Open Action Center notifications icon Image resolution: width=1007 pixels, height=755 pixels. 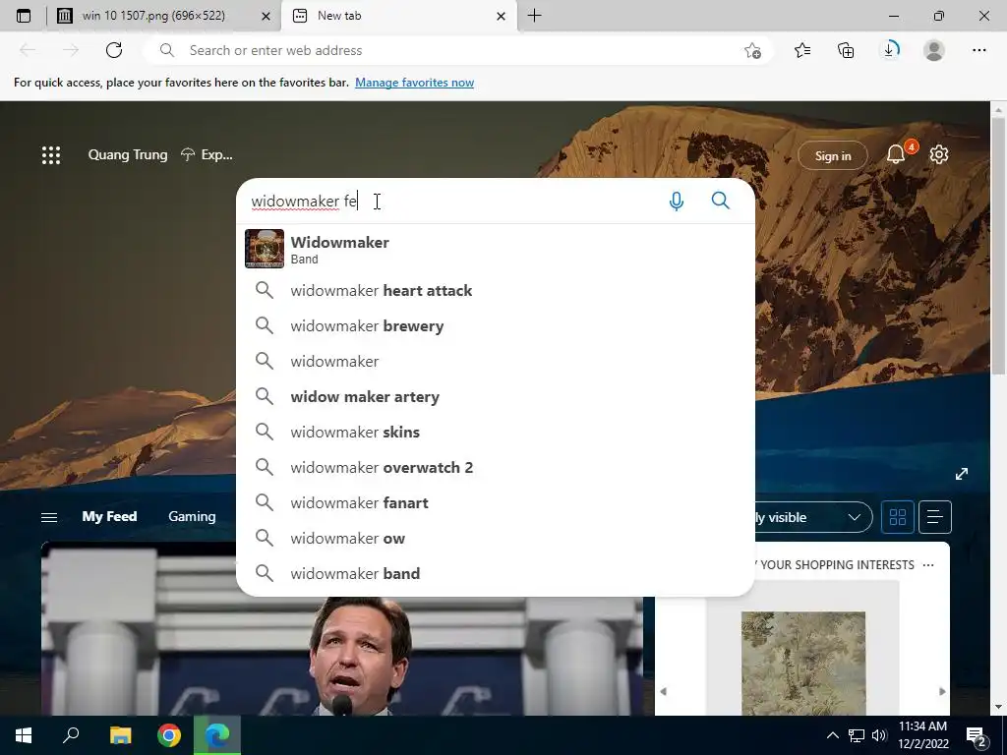[x=977, y=736]
